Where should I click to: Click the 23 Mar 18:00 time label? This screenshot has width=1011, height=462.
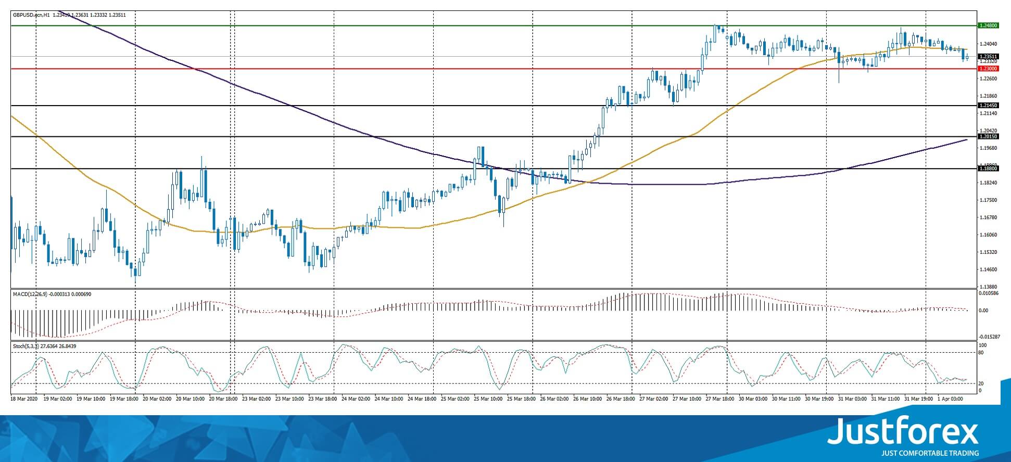(323, 399)
